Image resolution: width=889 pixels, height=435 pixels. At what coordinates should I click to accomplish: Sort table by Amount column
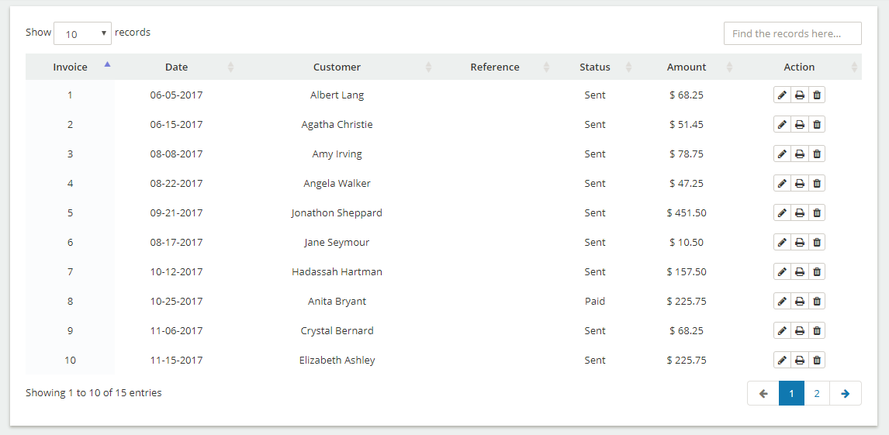[x=686, y=67]
